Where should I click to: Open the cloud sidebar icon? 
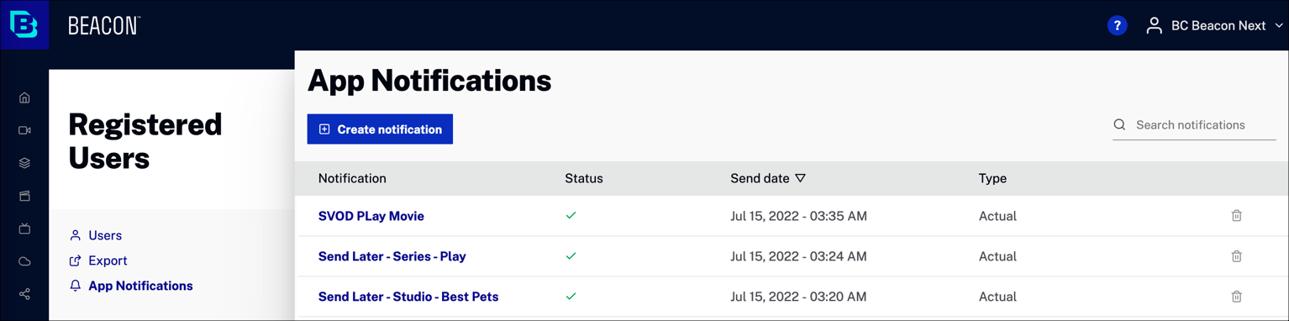24,261
